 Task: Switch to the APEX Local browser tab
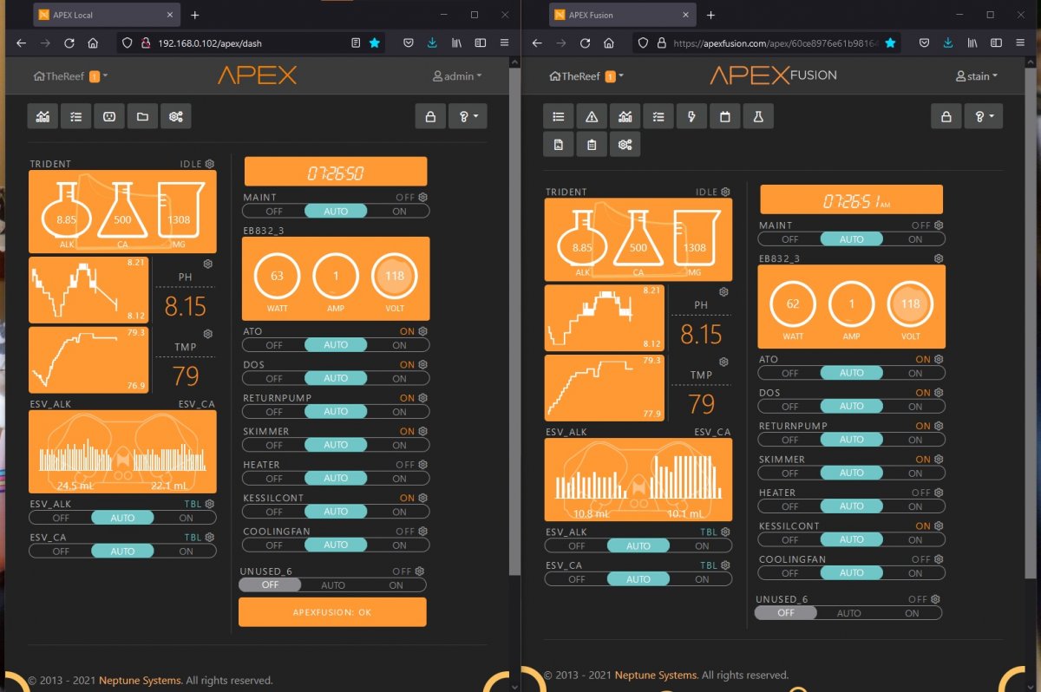[106, 15]
